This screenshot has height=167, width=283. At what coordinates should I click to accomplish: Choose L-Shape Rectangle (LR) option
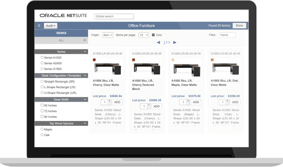click(x=42, y=87)
